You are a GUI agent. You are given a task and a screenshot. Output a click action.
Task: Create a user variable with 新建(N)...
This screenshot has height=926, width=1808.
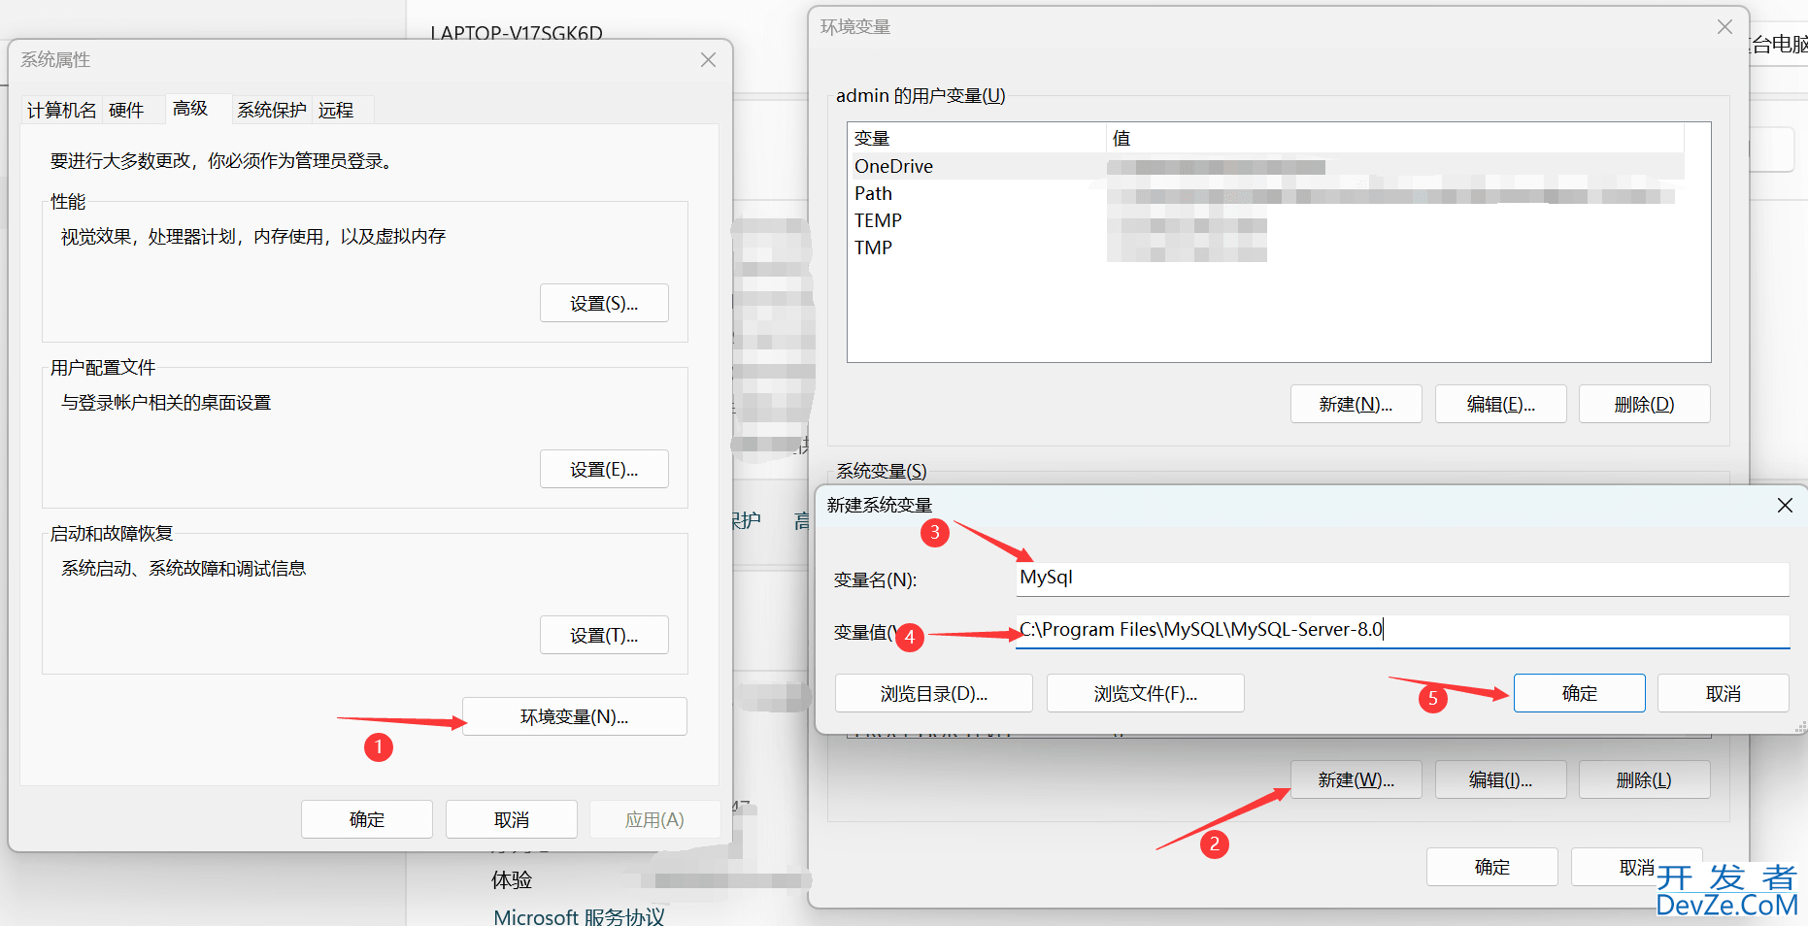(x=1356, y=404)
